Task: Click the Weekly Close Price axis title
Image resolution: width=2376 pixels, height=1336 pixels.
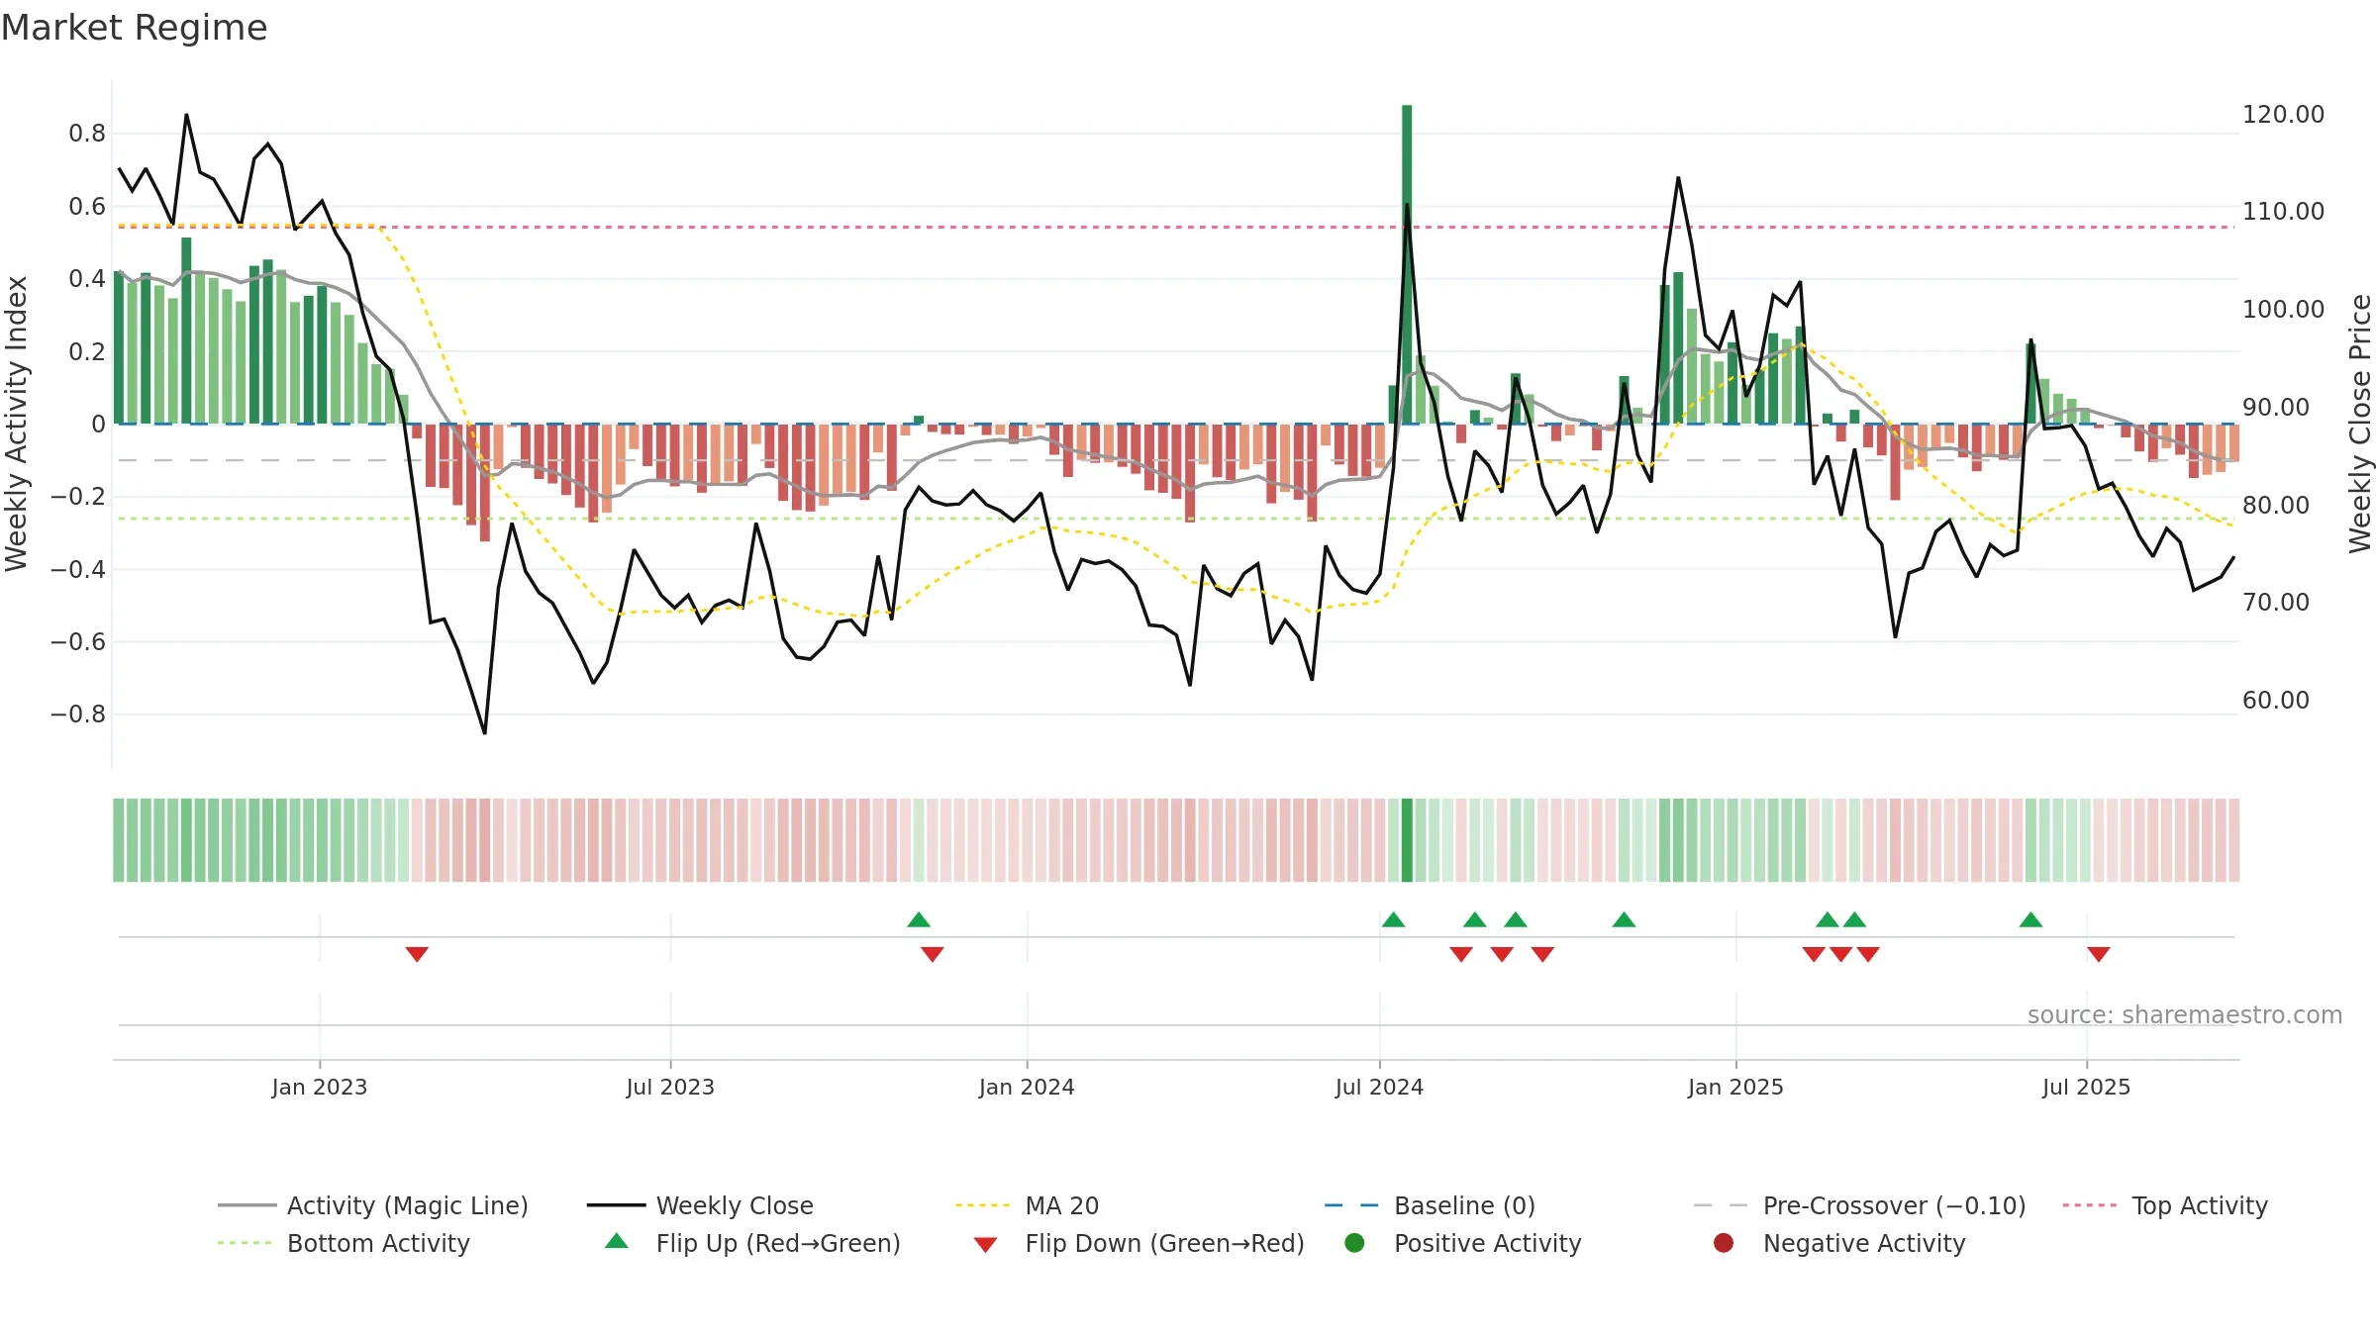Action: coord(2360,424)
